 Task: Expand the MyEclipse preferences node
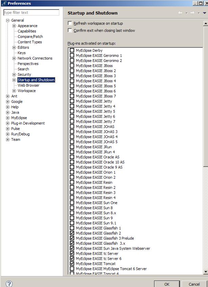tap(7, 118)
